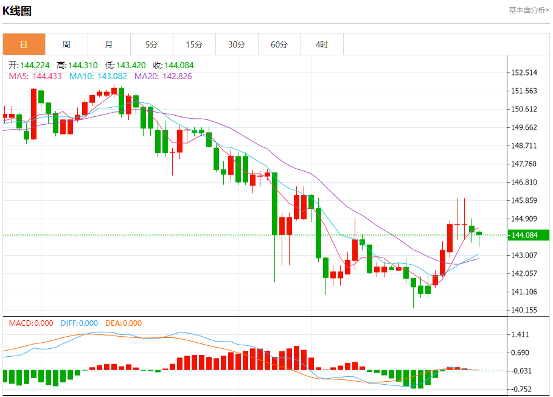Click the 1.411 MACD axis label
Viewport: 553px width, 397px height.
520,334
